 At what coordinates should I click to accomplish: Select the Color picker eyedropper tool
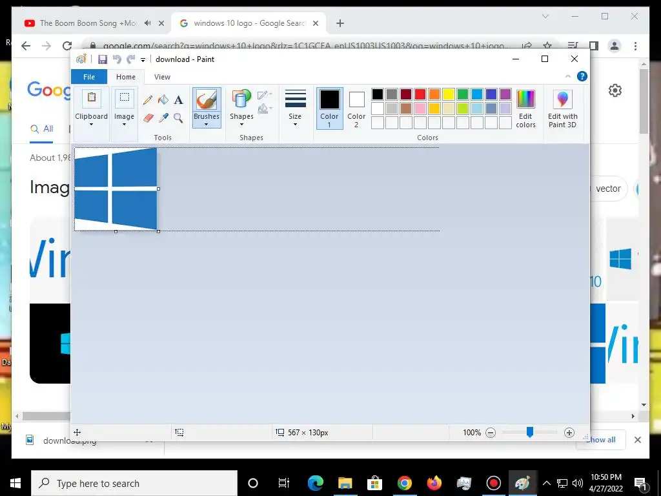pos(163,118)
